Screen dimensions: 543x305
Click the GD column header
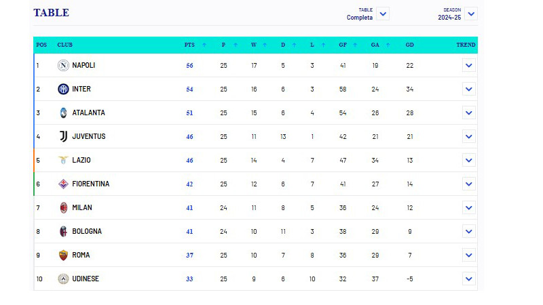coord(410,45)
